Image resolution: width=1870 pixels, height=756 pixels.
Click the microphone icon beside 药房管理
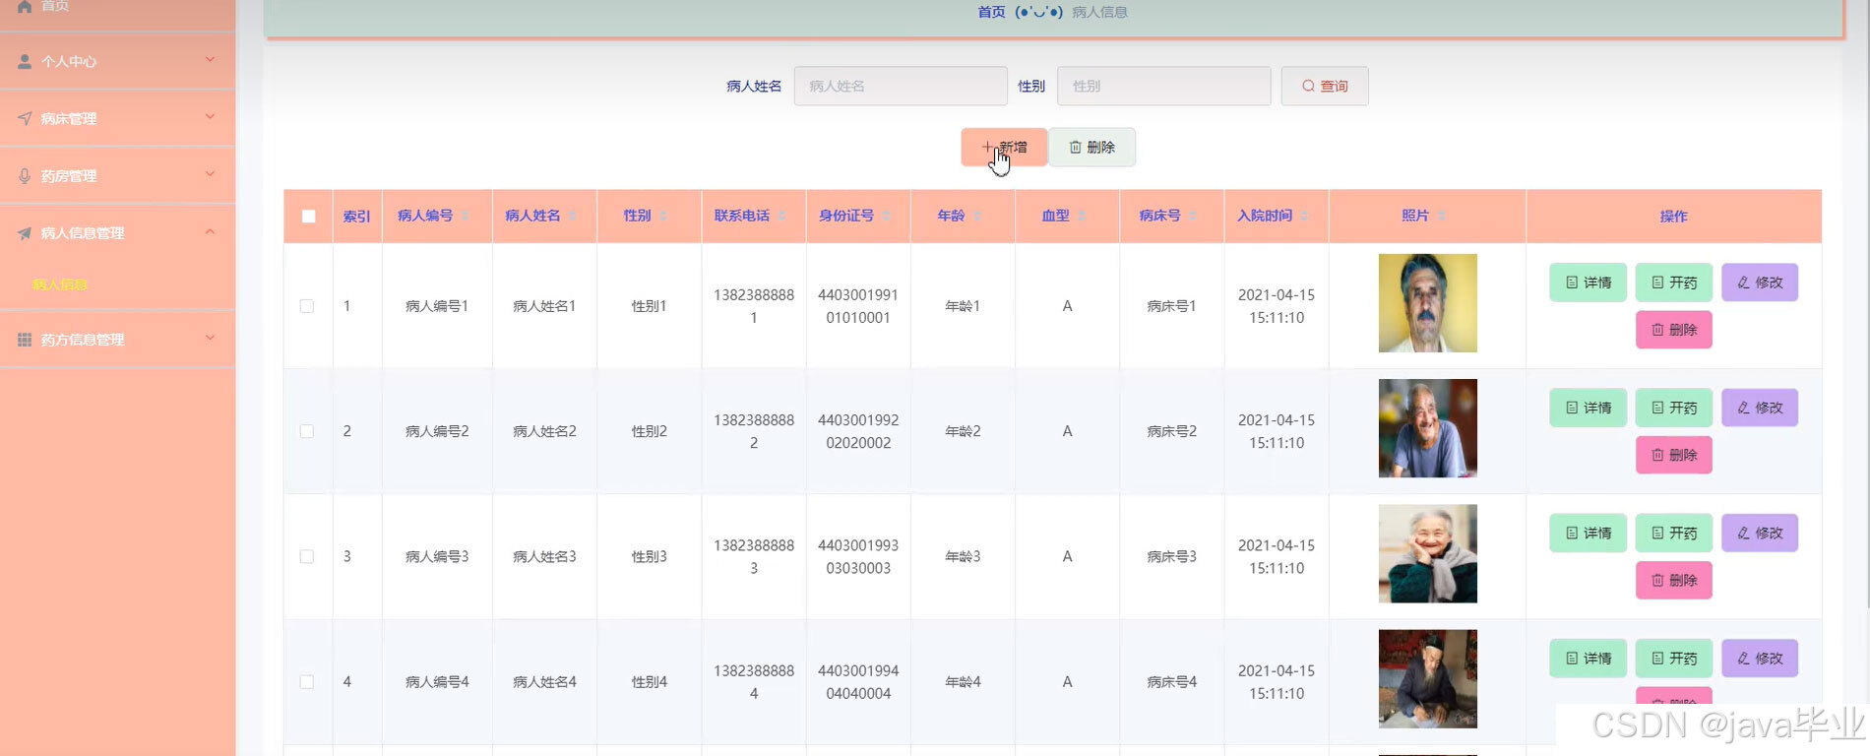point(25,175)
